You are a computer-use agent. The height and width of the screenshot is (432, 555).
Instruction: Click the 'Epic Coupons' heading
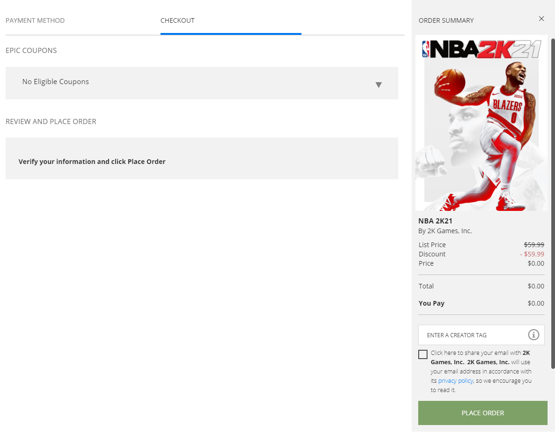(31, 51)
